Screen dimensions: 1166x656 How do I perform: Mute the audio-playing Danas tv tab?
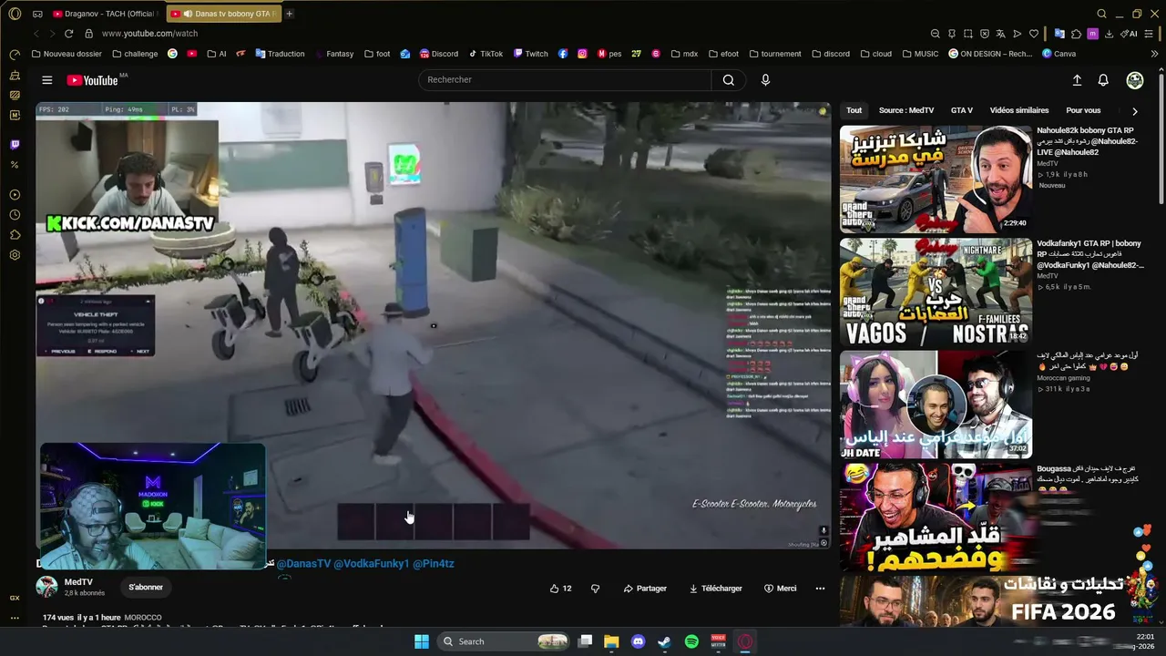[187, 14]
